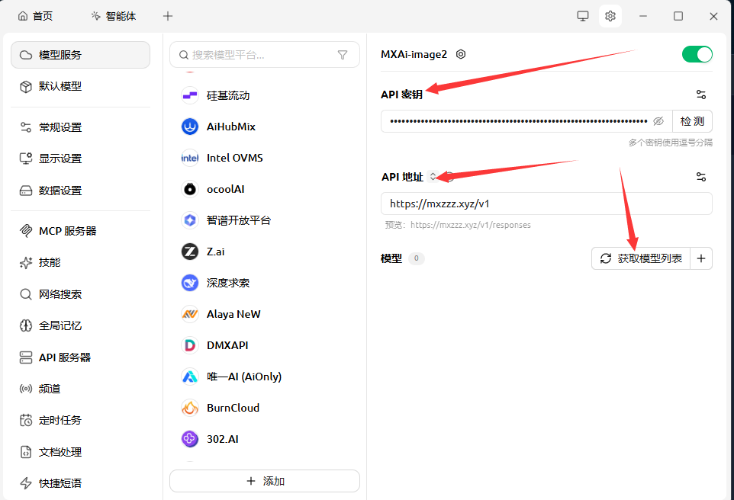The image size is (734, 500).
Task: Open settings gear in title bar
Action: pos(610,16)
